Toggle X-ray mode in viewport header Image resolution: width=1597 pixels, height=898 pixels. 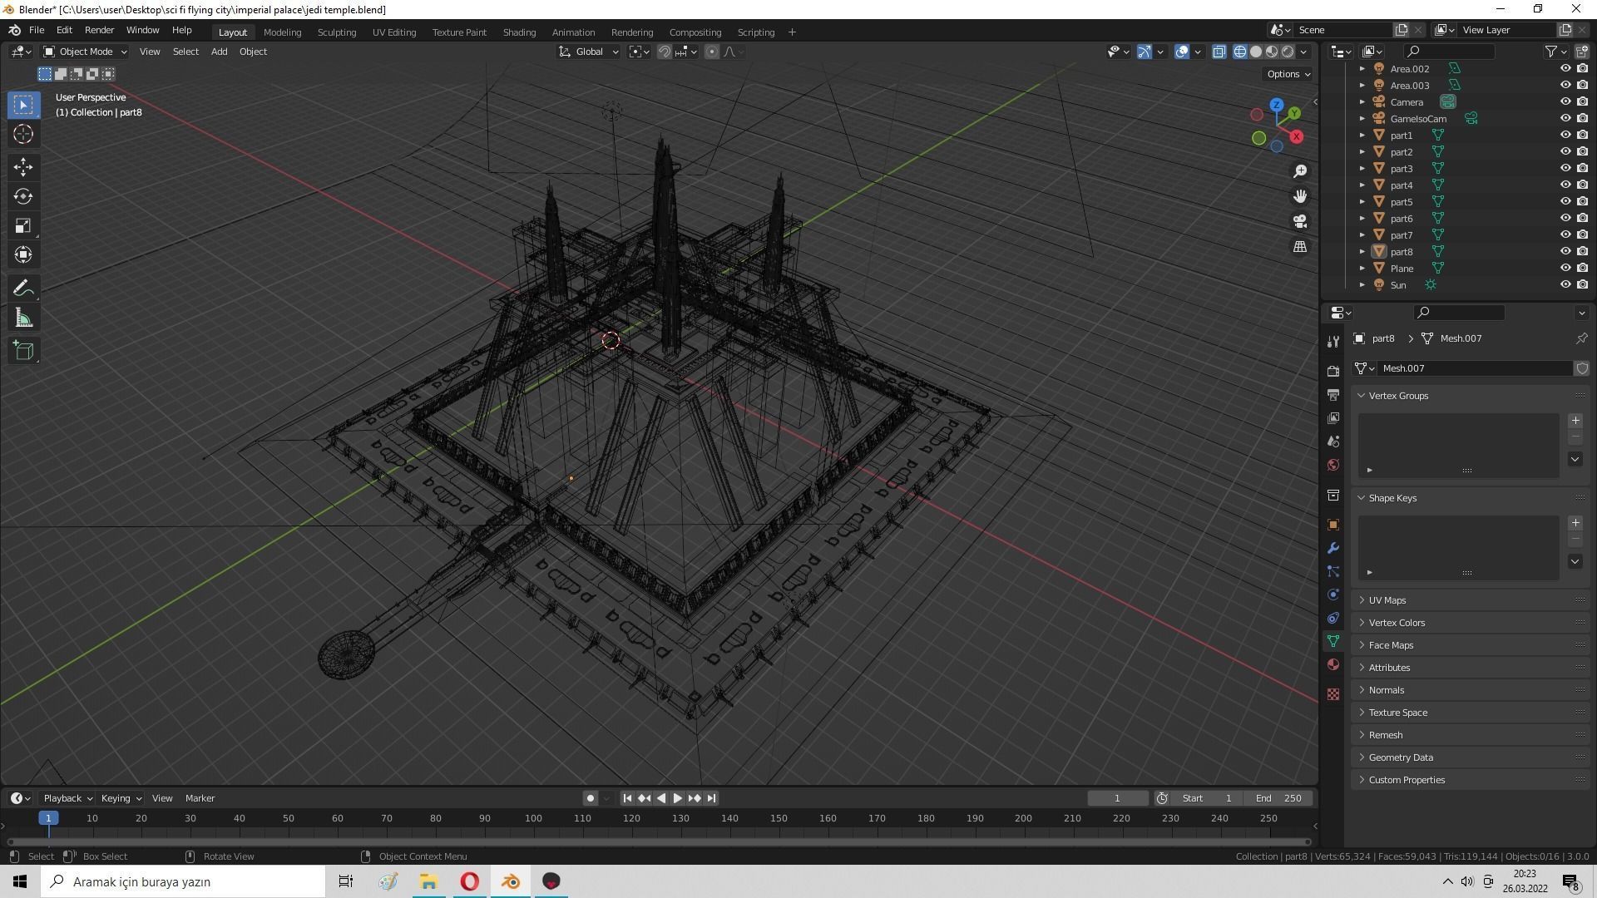pos(1219,52)
